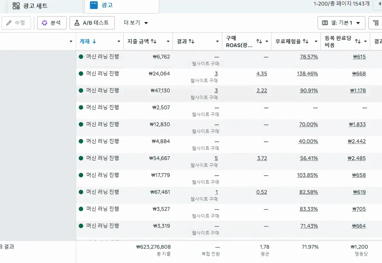This screenshot has height=263, width=382.
Task: Click the ROAS value 2.22
Action: point(262,91)
